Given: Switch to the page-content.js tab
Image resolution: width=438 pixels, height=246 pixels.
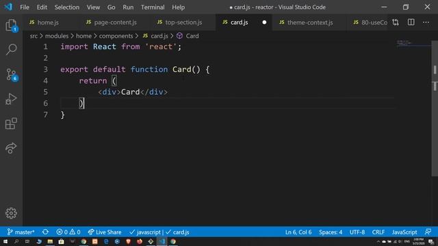Looking at the screenshot, I should pyautogui.click(x=116, y=23).
